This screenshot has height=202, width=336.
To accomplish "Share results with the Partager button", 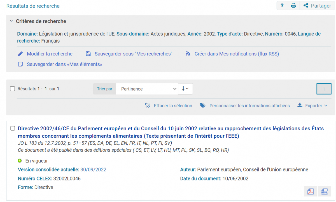I will coord(317,6).
